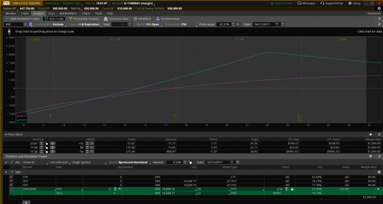This screenshot has height=204, width=383.
Task: Open Support/Chat headset
Action: [322, 3]
